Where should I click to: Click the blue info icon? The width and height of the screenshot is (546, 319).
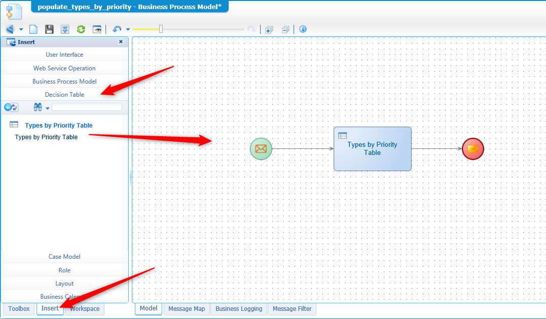(x=303, y=29)
